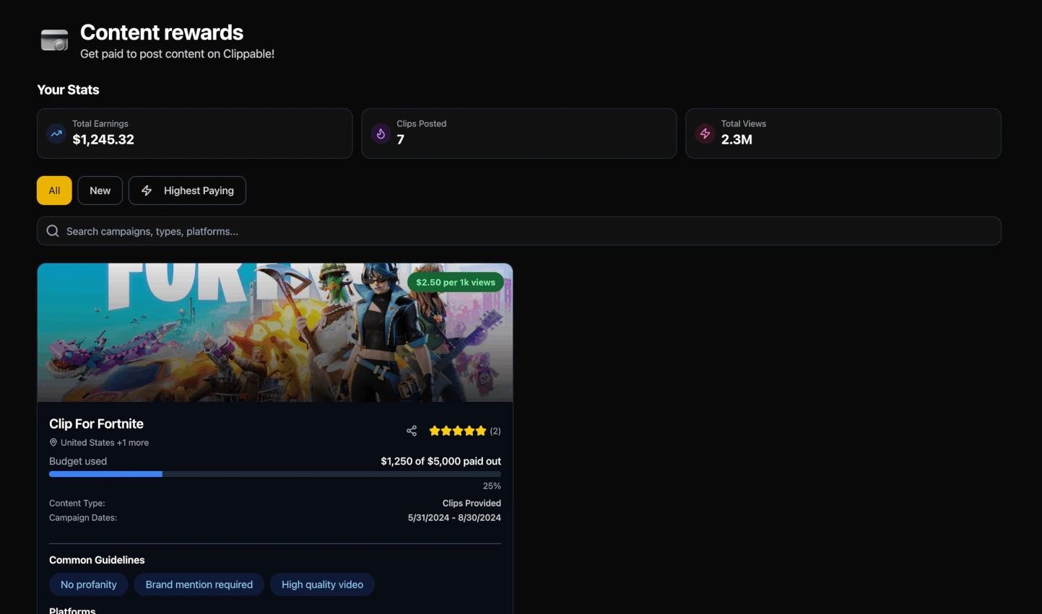Open the Clip For Fortnite title

tap(96, 424)
